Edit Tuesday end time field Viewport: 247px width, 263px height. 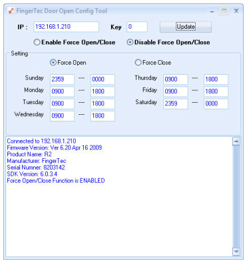point(103,103)
